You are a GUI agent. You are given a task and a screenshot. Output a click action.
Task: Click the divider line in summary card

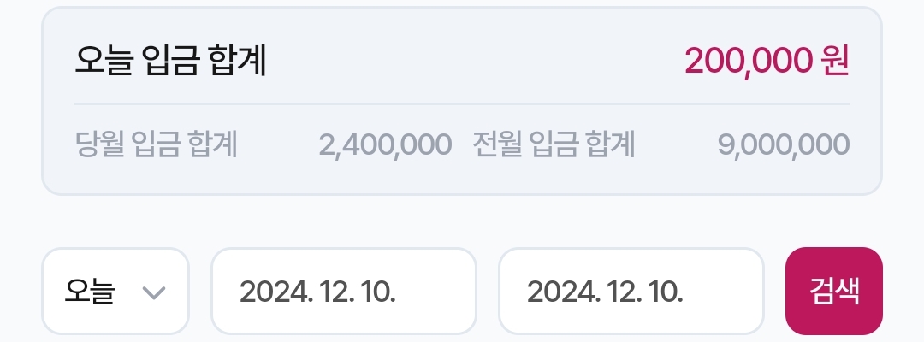[x=462, y=104]
